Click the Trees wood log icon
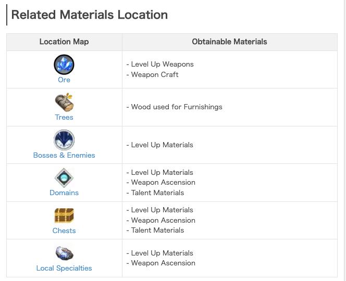Viewport: 346px width, 281px height. point(64,103)
